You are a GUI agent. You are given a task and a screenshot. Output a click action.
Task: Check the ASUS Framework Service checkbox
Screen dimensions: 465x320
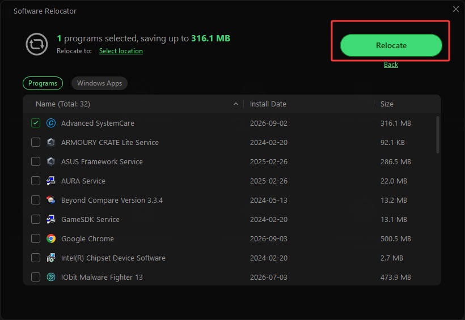click(36, 161)
